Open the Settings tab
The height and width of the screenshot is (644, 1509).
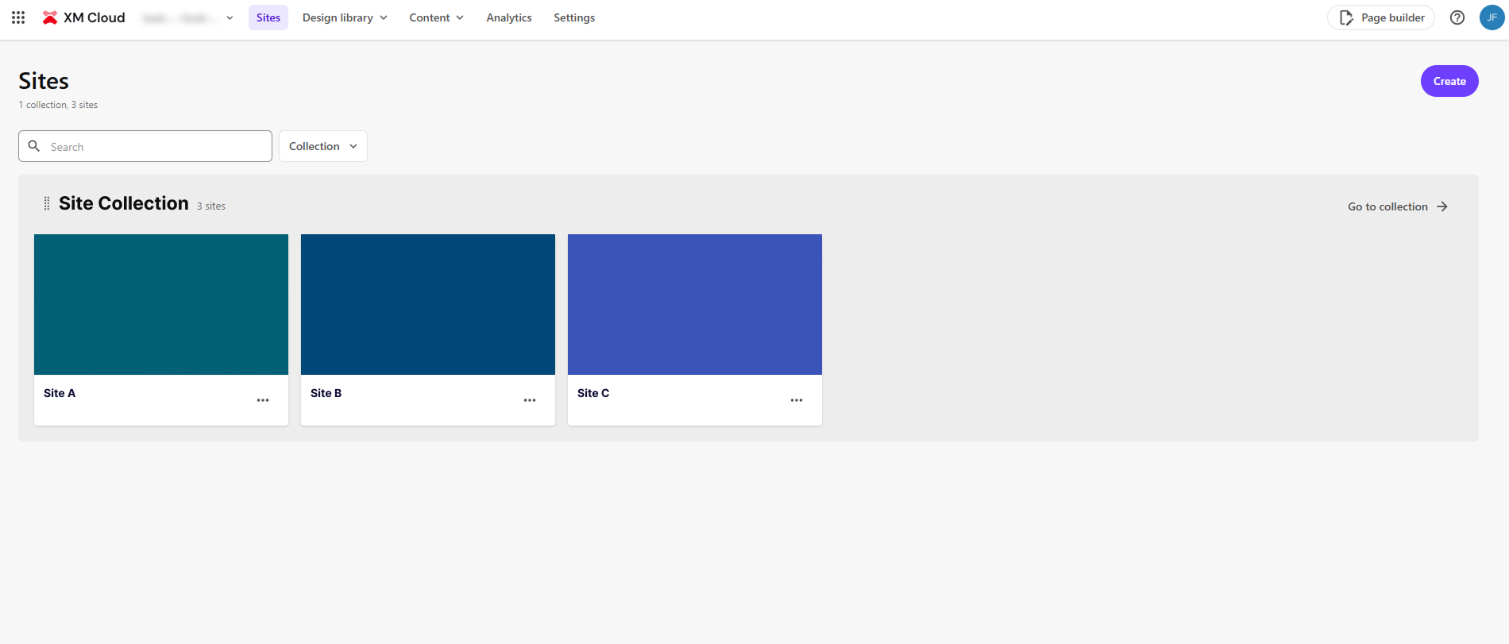[x=574, y=17]
